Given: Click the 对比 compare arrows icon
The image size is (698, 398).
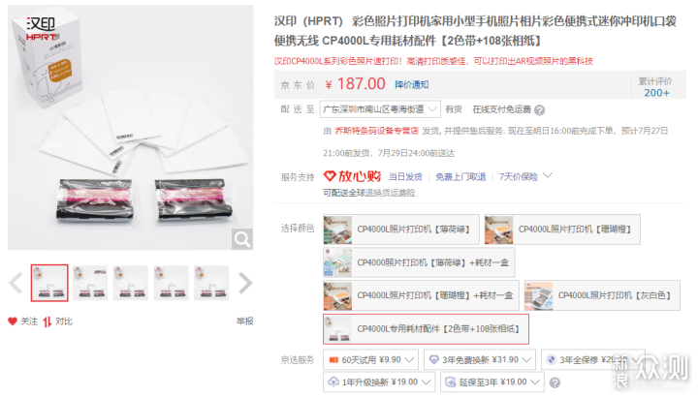Looking at the screenshot, I should (x=48, y=321).
